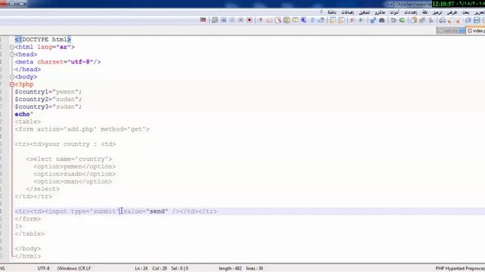
Task: Click PHP Hypertext Preprocessor status label
Action: coord(460,268)
